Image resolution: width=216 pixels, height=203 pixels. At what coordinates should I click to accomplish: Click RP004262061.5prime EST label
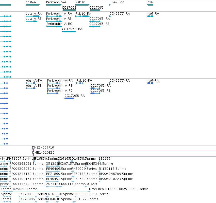point(26,164)
